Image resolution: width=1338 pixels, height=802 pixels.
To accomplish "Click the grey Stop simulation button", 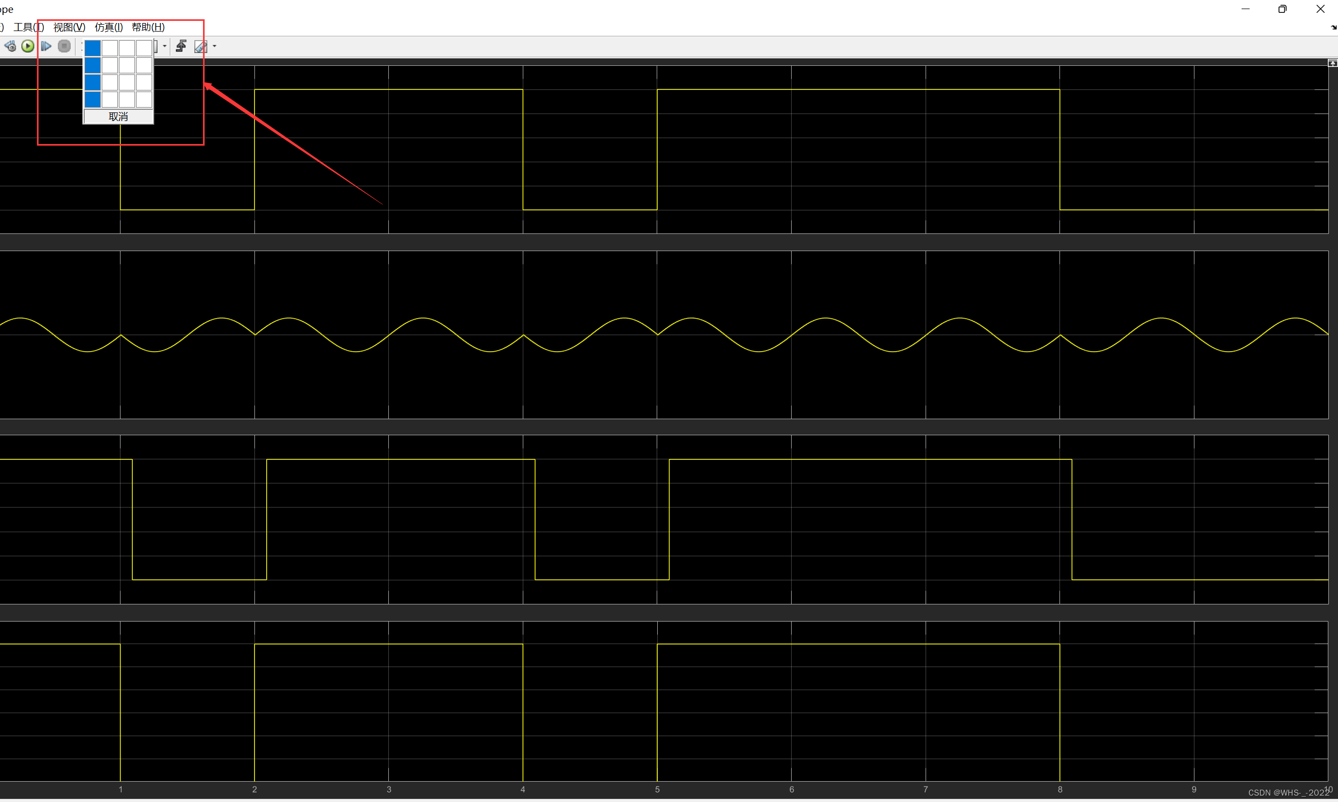I will pos(64,47).
